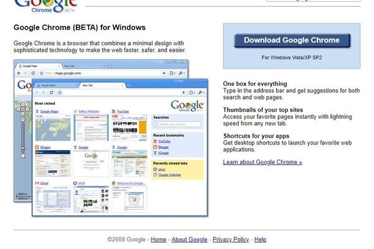Click bookmark star in the maps.google.com window
The width and height of the screenshot is (374, 249).
click(42, 73)
